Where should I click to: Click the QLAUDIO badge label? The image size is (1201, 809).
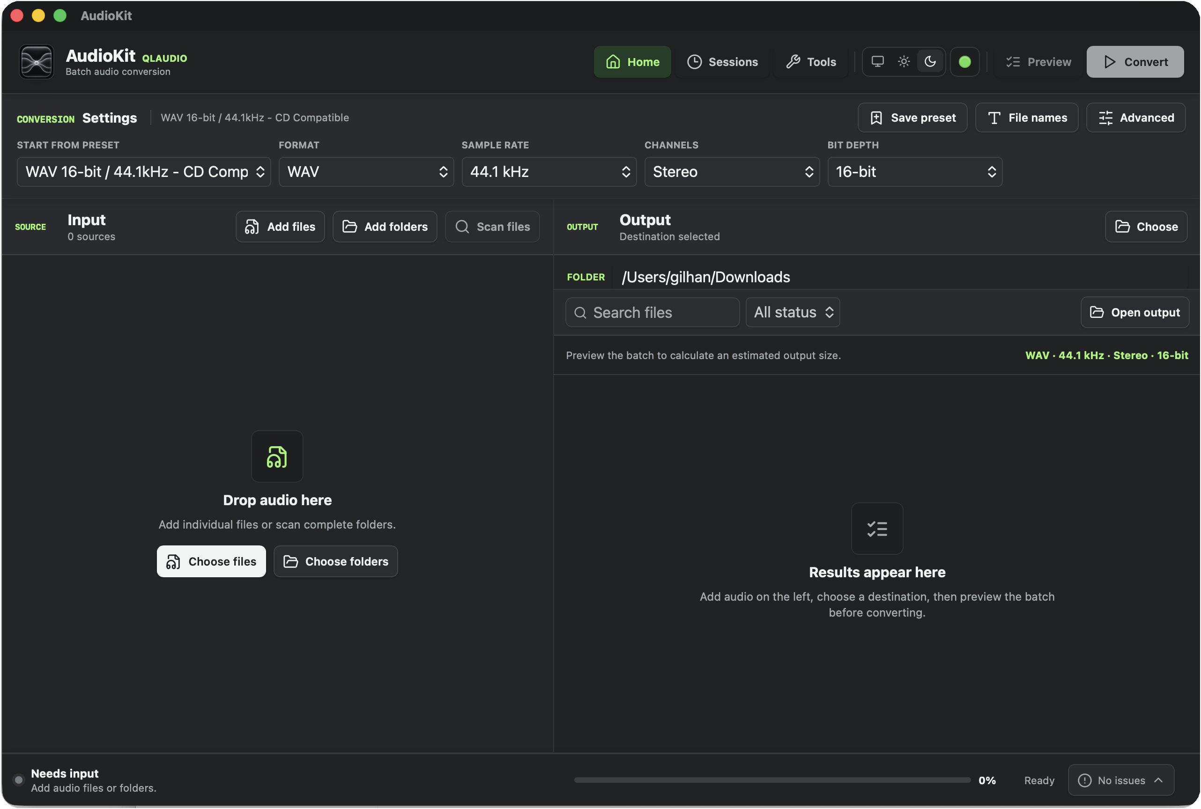pos(164,59)
